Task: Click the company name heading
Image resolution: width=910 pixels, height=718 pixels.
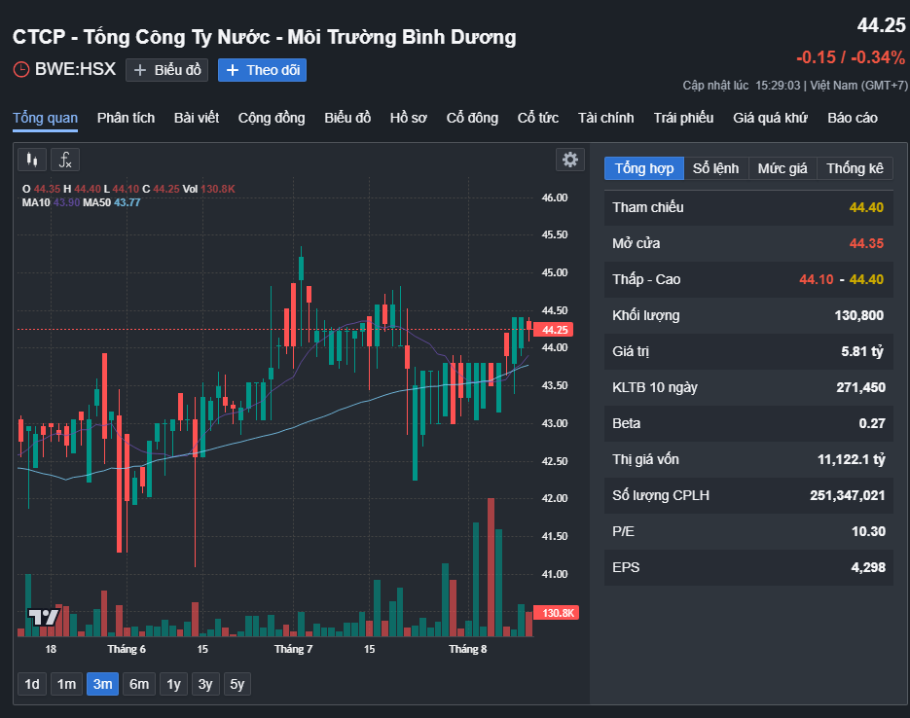Action: (x=264, y=37)
